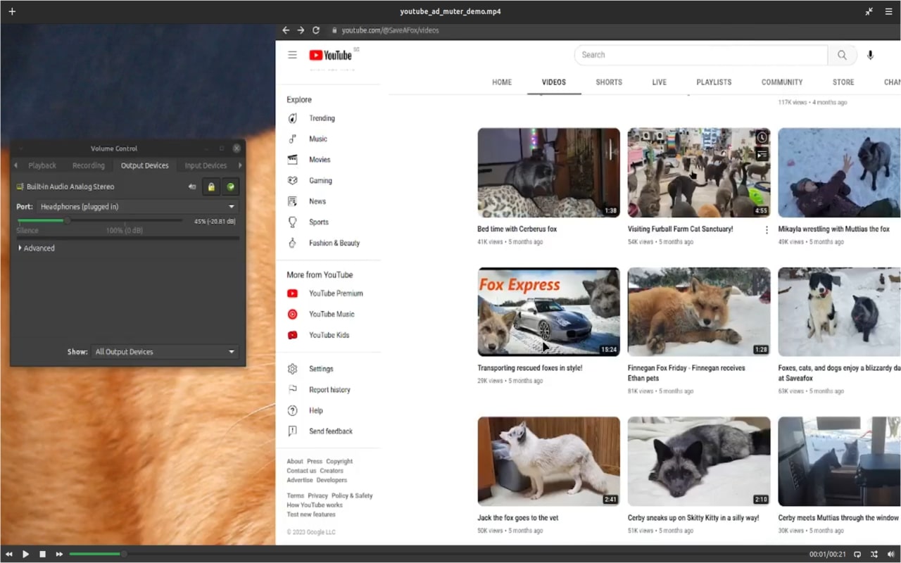Screen dimensions: 901x563
Task: Open Fashion & Beauty in sidebar
Action: click(x=334, y=243)
